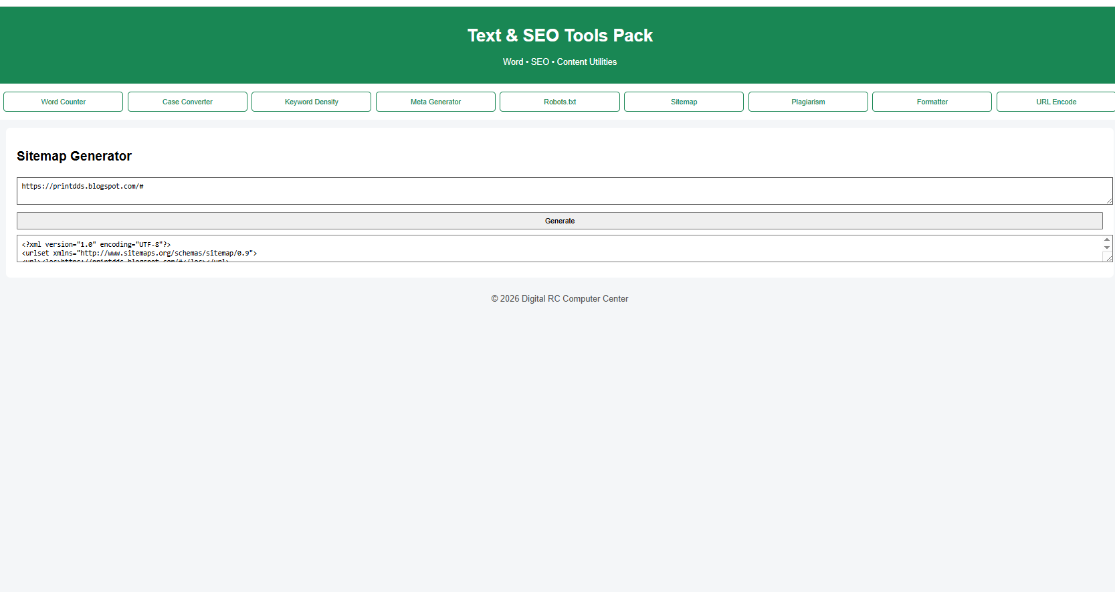Switch to the Plagiarism checker

(x=808, y=102)
